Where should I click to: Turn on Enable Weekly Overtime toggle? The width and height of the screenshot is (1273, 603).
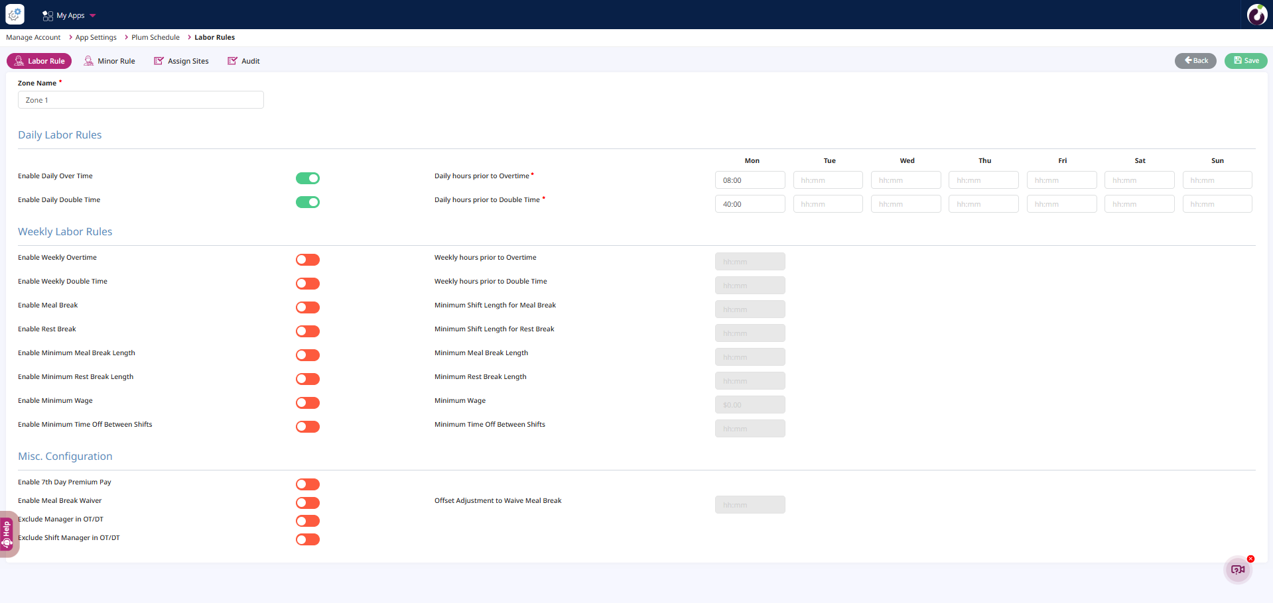click(x=307, y=260)
